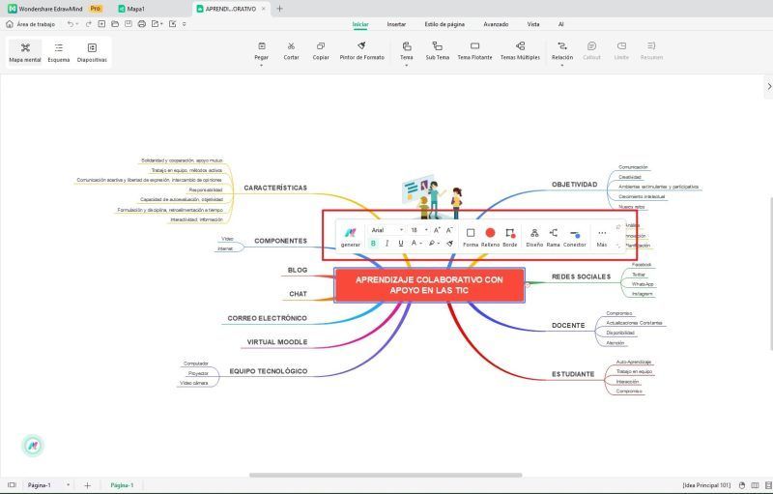Click the redo arrow icon
773x494 pixels.
click(x=89, y=24)
